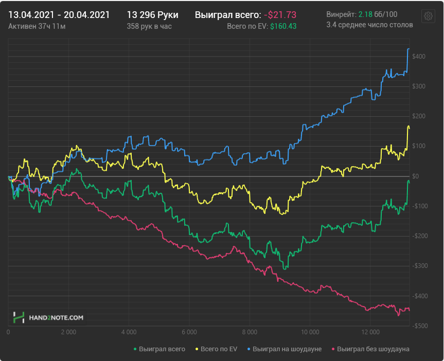Click the '-$500' y-axis label
The width and height of the screenshot is (444, 361).
tap(420, 326)
